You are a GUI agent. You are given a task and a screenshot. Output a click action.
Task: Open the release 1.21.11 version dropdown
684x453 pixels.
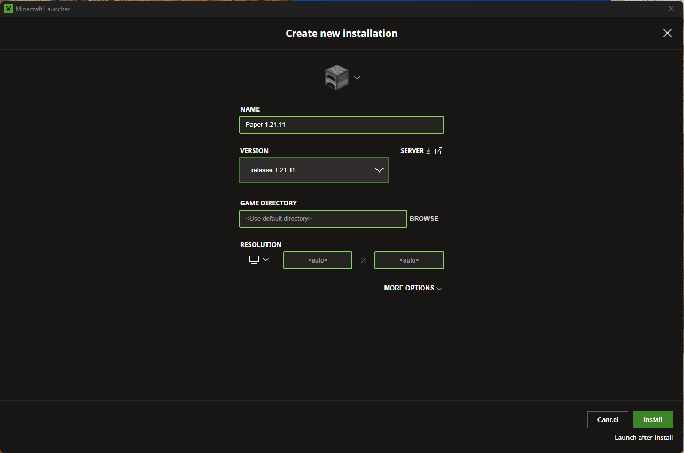314,170
